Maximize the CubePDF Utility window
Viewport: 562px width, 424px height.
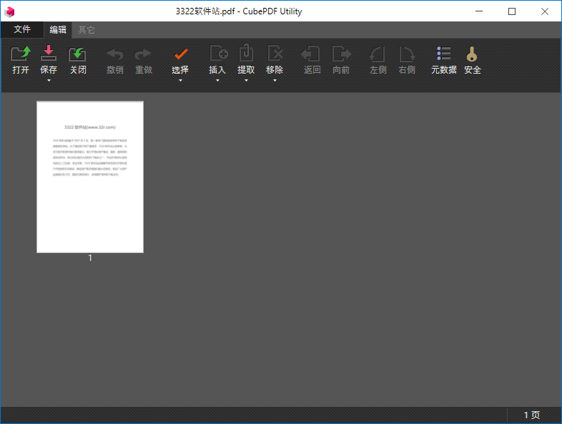tap(512, 11)
